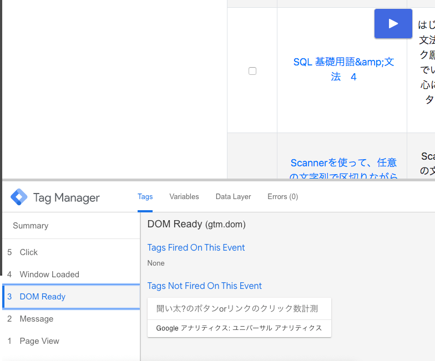Open the SQL 基礎用語&amp;文法 4 link
435x361 pixels.
[343, 69]
